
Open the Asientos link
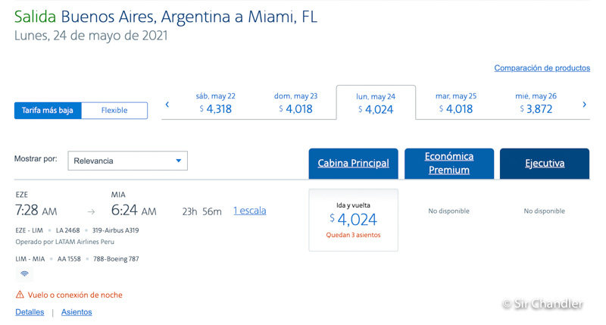77,312
